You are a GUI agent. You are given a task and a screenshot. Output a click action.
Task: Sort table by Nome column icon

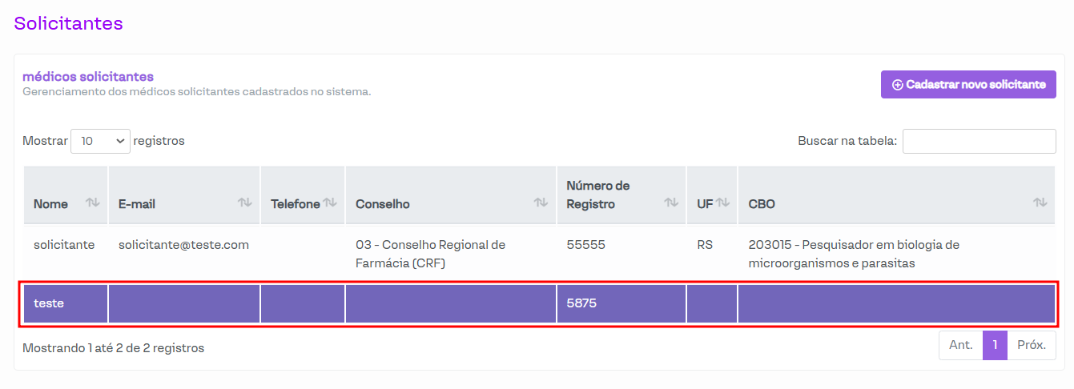coord(93,203)
